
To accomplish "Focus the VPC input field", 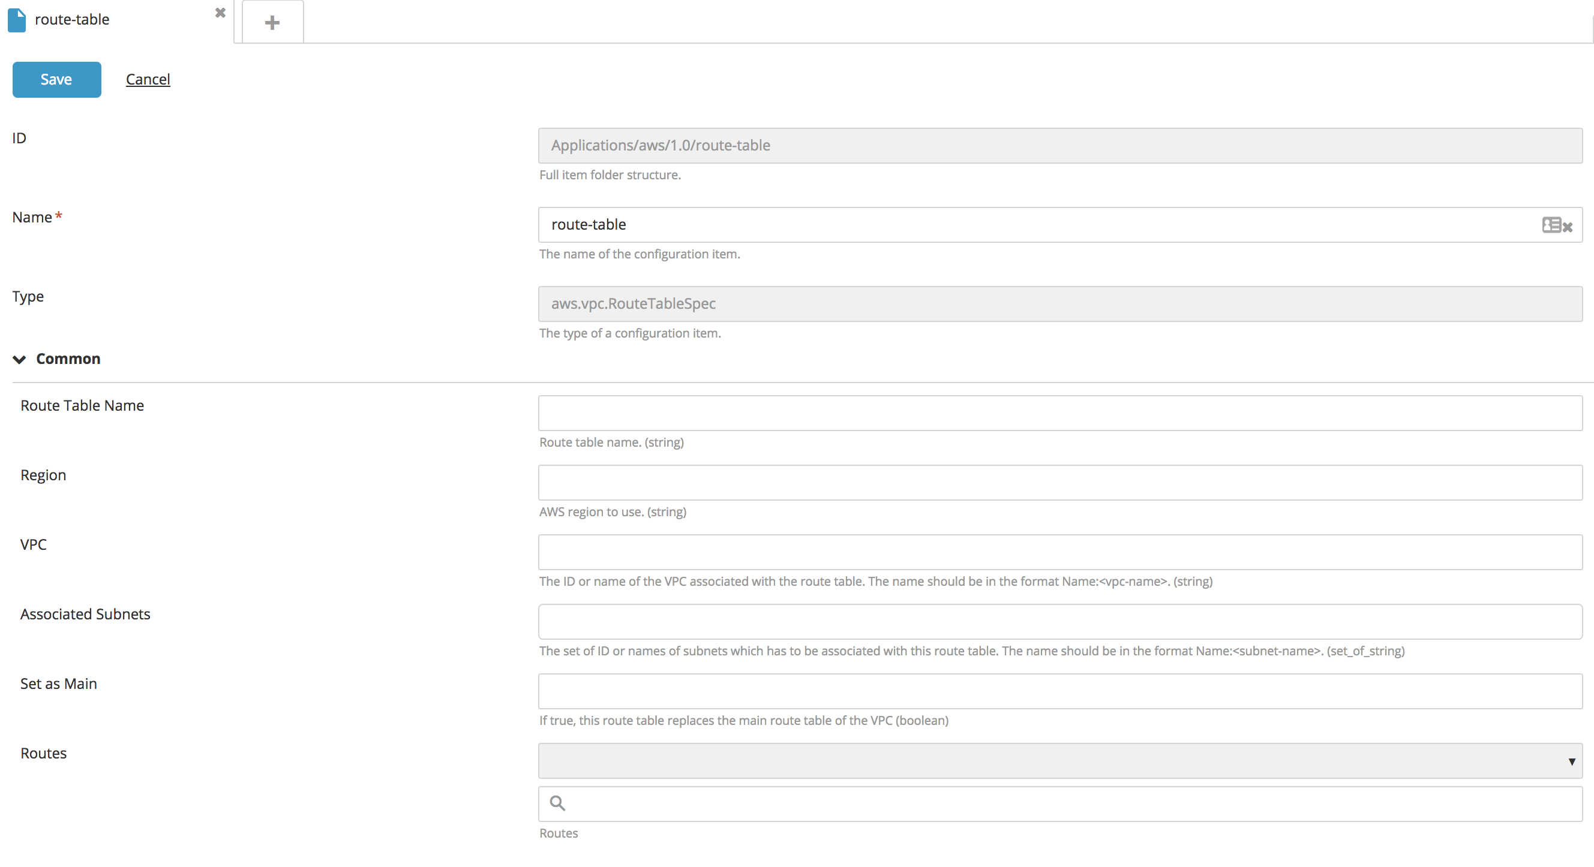I will (1059, 552).
